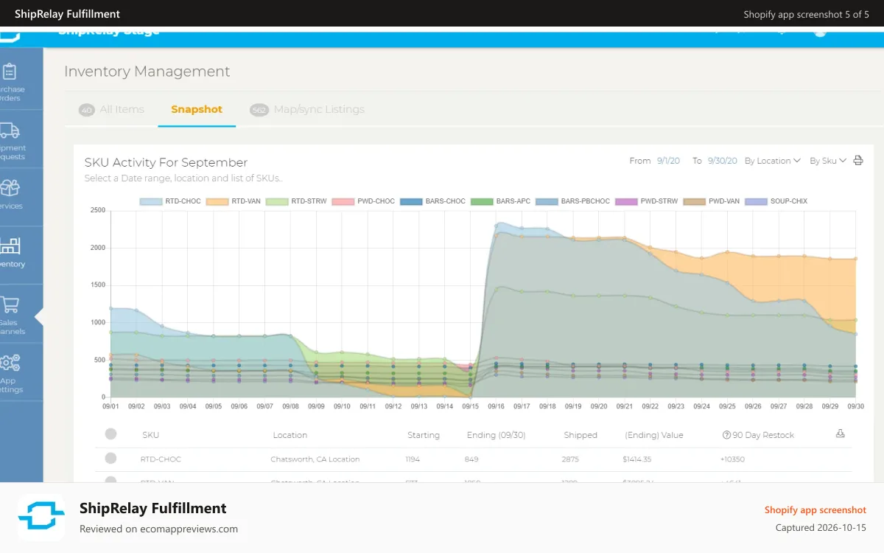
Task: Open Inventory warehouse icon in sidebar
Action: (x=10, y=246)
